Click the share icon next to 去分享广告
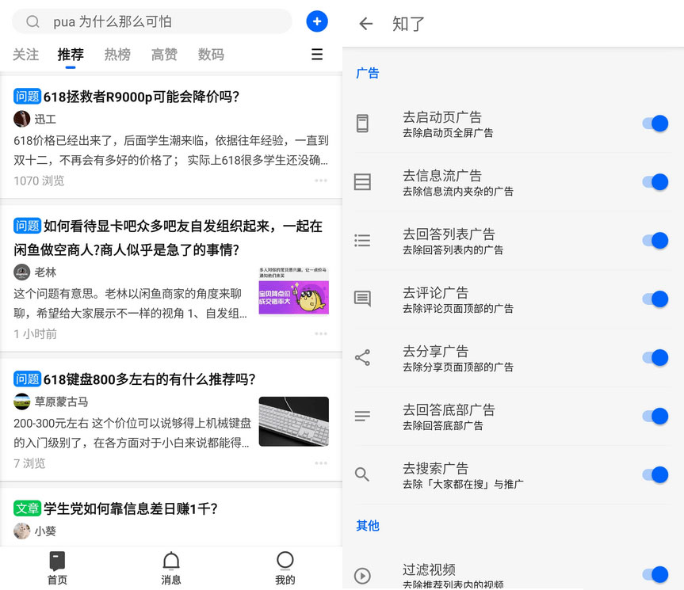 pos(362,357)
